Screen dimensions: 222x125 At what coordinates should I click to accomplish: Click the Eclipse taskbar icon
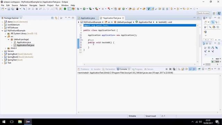click(x=28, y=122)
